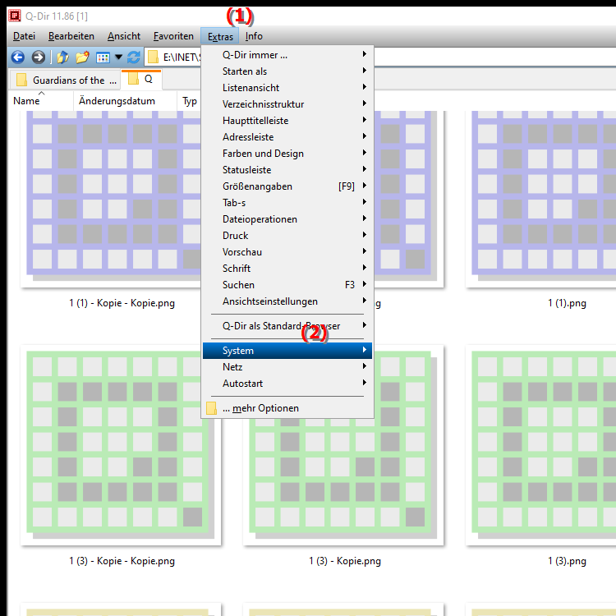Expand the Druck submenu
Viewport: 616px width, 616px height.
click(287, 236)
